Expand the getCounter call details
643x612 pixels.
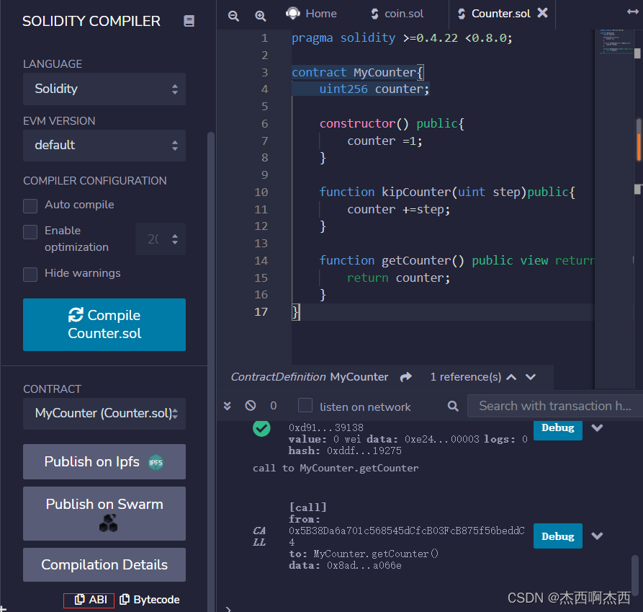(597, 536)
